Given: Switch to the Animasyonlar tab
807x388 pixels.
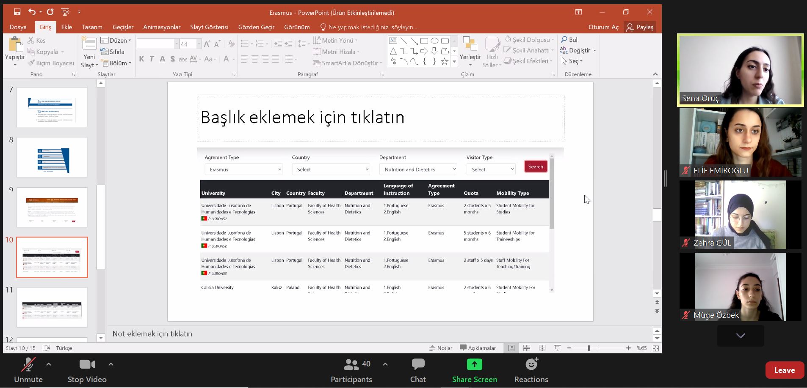Looking at the screenshot, I should pos(162,27).
